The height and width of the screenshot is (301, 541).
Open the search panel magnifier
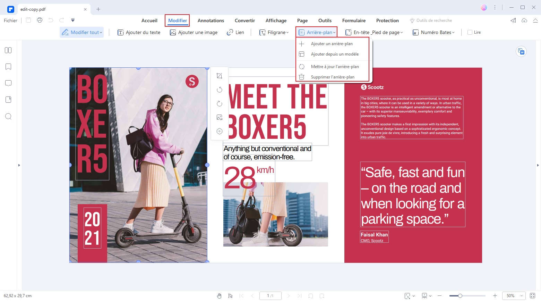[8, 116]
